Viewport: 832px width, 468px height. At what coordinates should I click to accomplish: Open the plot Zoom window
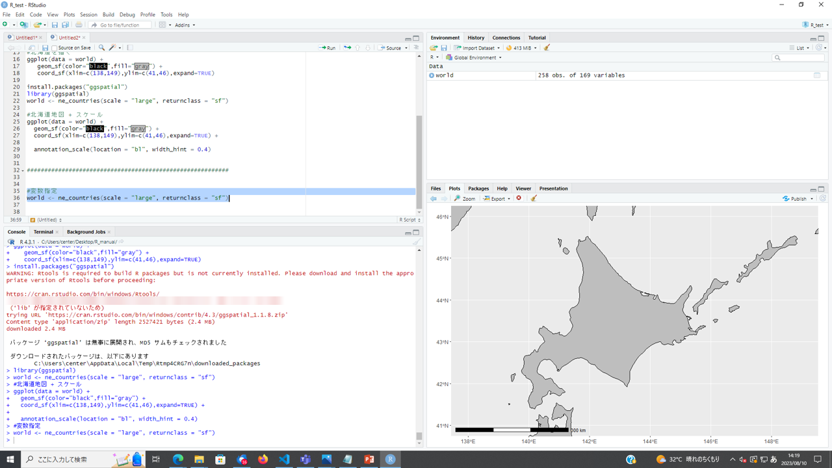click(465, 198)
